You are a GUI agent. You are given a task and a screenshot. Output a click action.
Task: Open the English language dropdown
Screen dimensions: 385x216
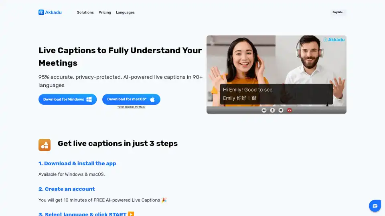coord(338,12)
